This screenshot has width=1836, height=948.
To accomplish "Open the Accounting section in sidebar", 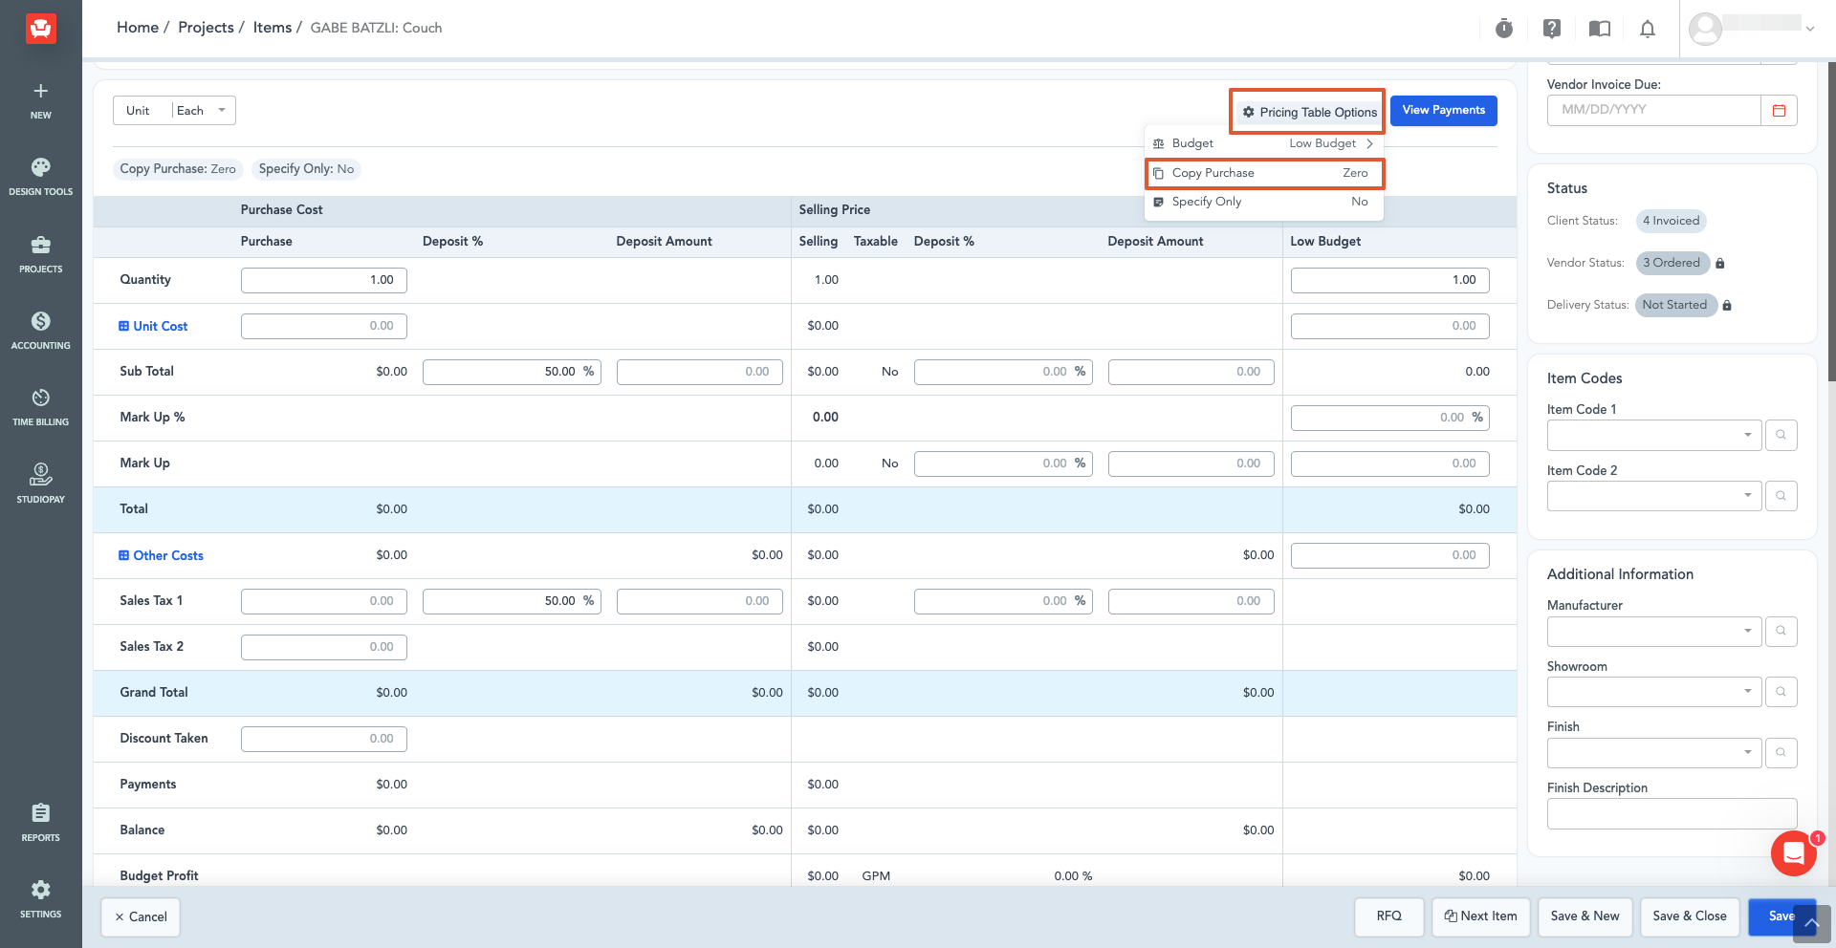I will [41, 331].
